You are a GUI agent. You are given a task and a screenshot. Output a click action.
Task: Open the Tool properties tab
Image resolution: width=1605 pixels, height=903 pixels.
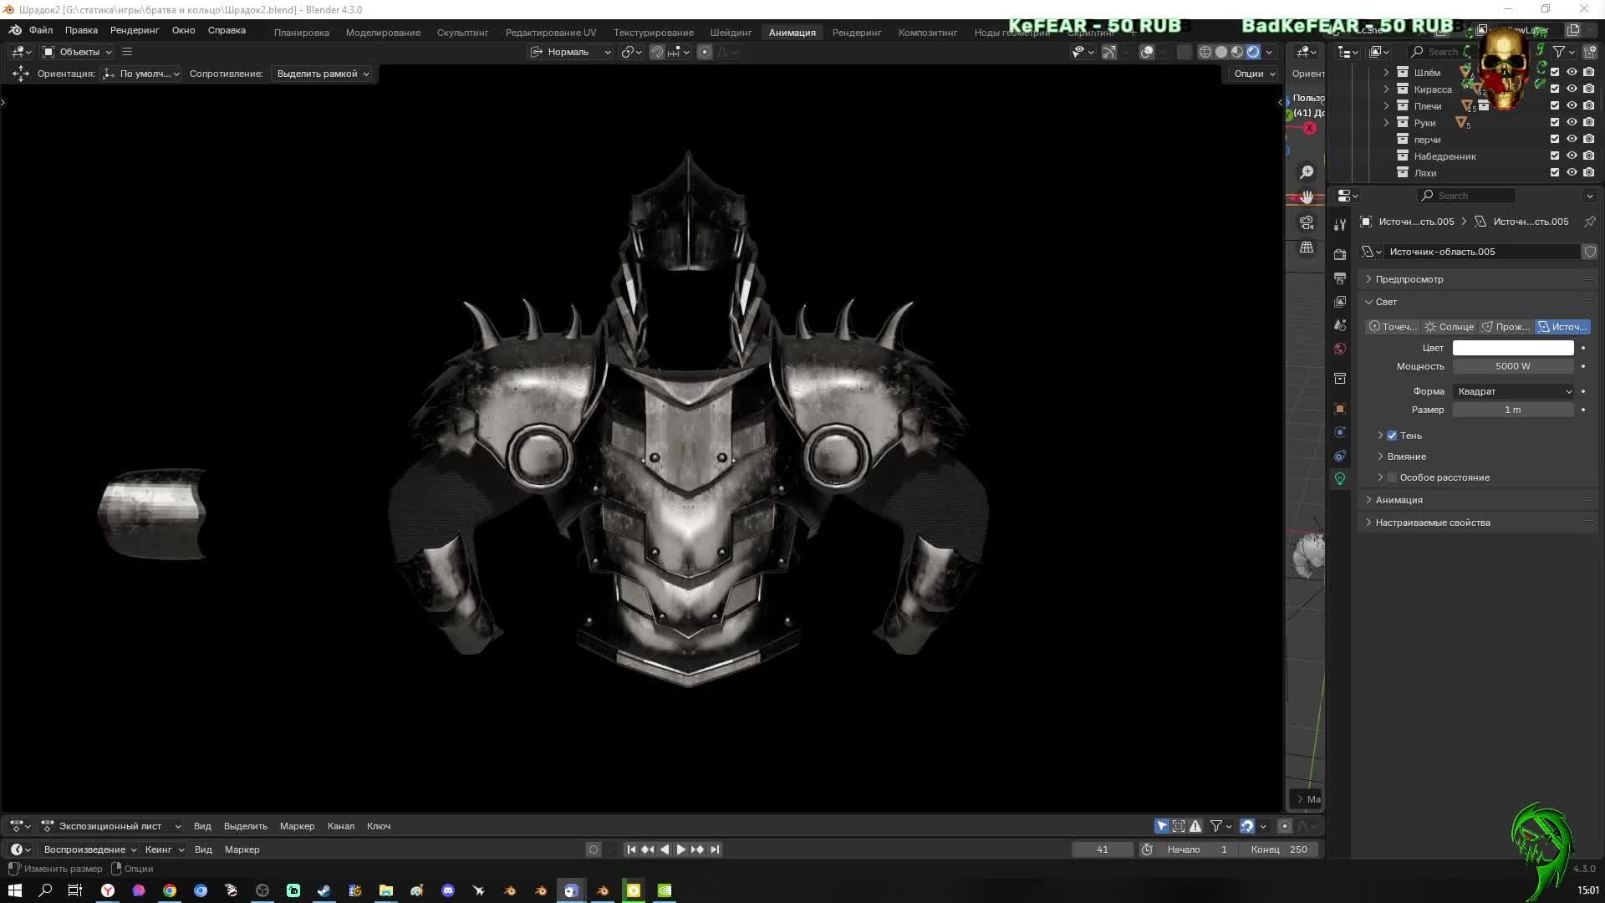[x=1340, y=224]
